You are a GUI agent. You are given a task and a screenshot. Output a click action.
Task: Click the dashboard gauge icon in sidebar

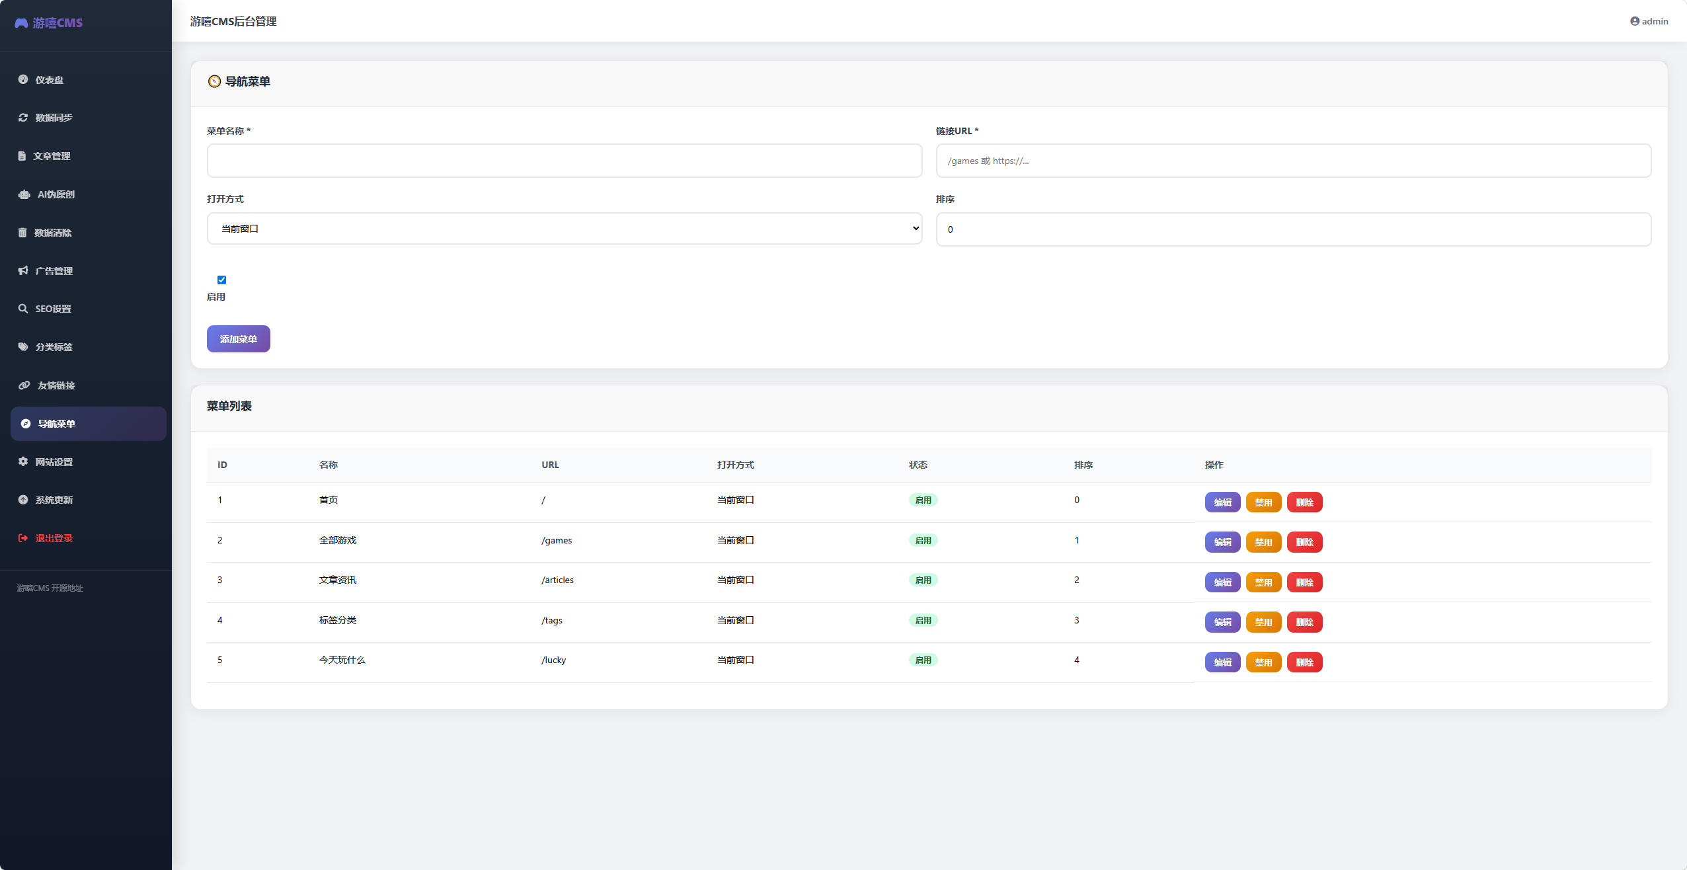point(23,79)
